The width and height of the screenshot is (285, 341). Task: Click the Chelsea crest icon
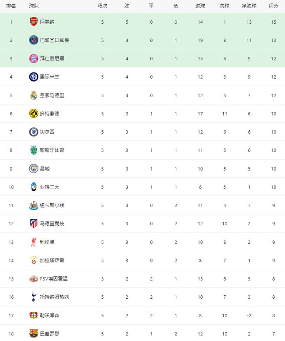click(x=34, y=132)
